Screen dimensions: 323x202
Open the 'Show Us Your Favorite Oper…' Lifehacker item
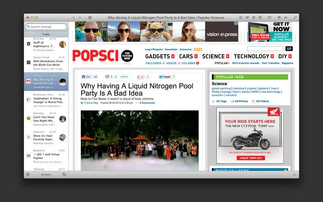pyautogui.click(x=46, y=137)
